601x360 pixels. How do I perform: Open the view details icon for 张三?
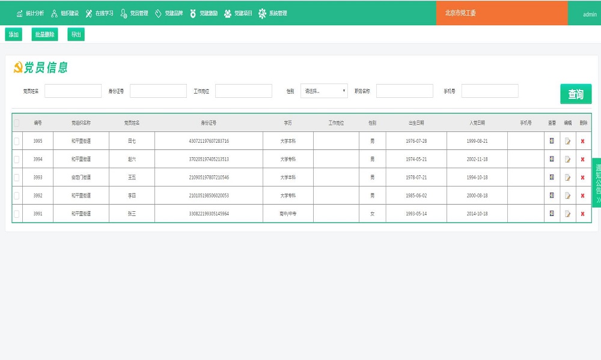552,214
